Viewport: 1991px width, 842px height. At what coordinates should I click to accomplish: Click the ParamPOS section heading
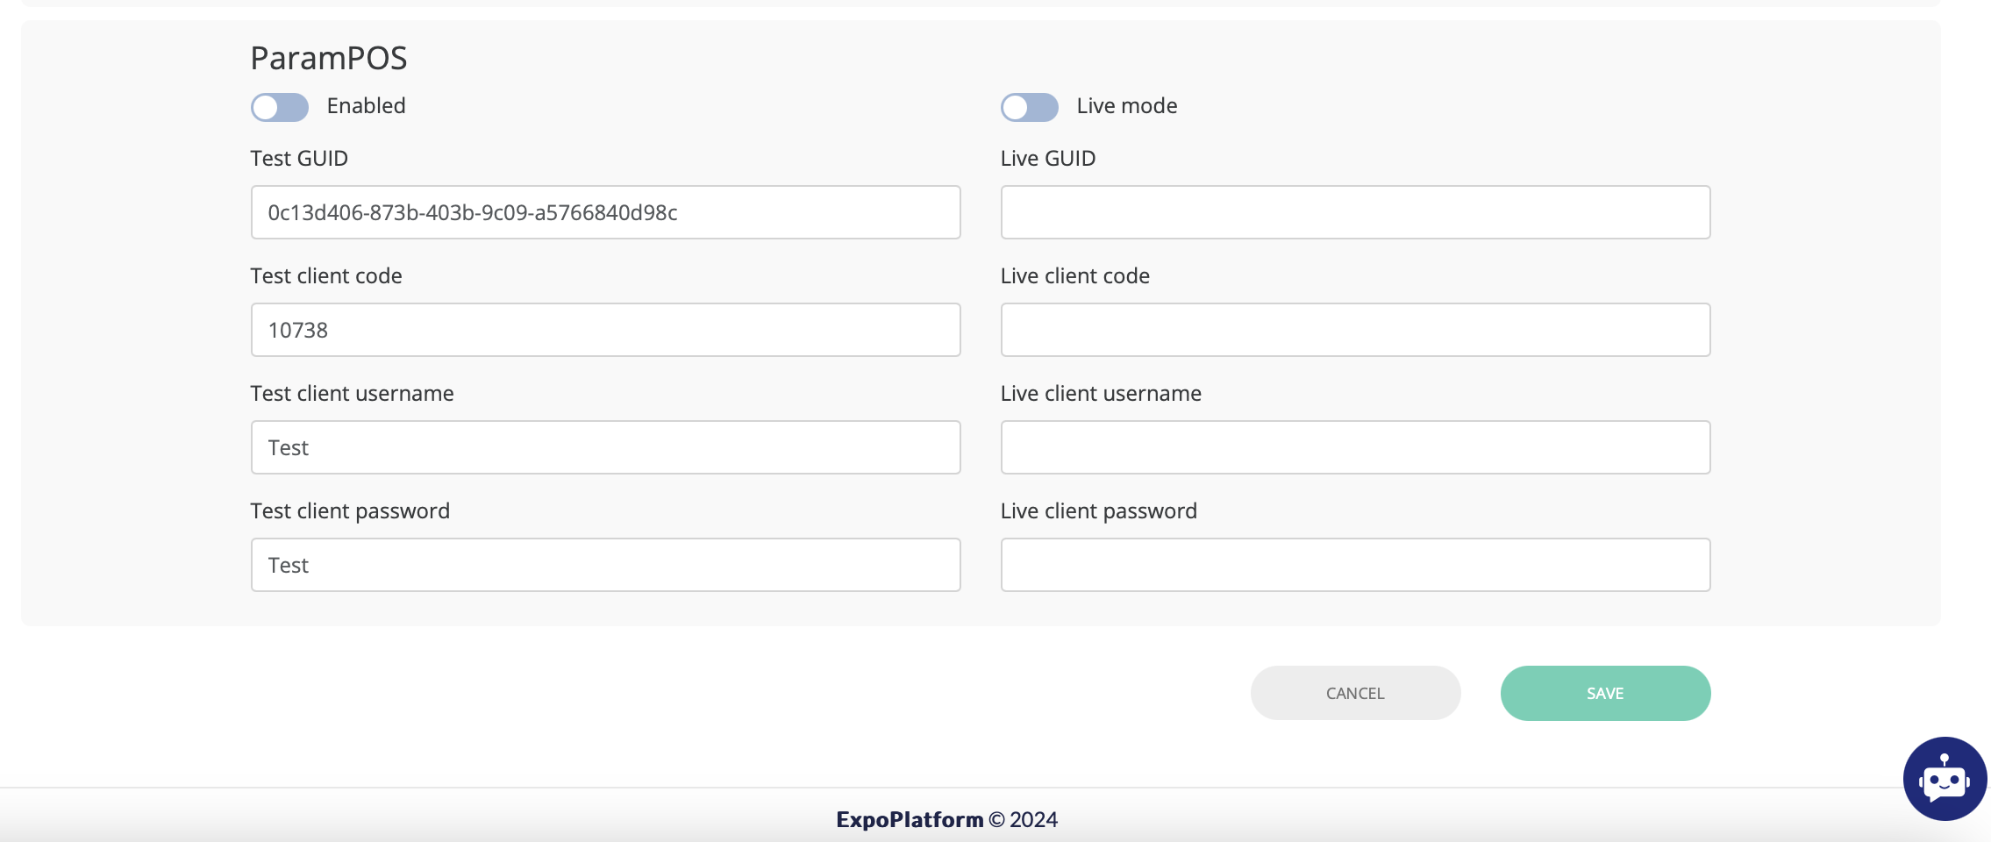(x=329, y=58)
